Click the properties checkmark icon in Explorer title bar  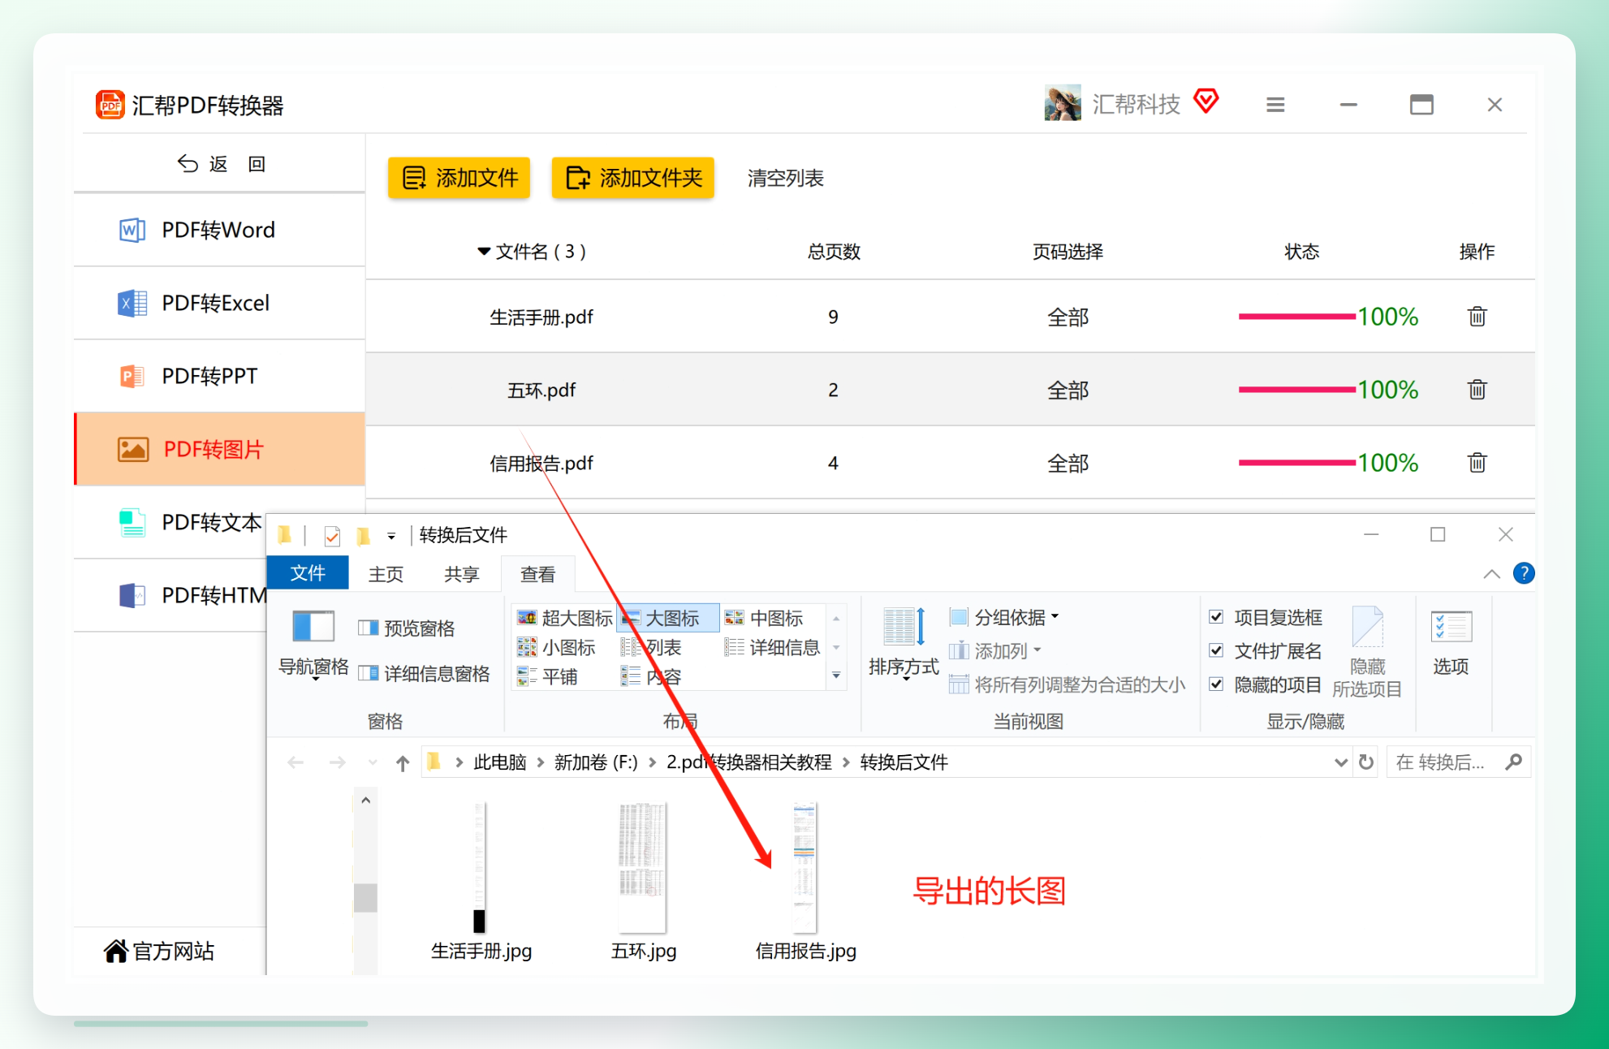[331, 536]
